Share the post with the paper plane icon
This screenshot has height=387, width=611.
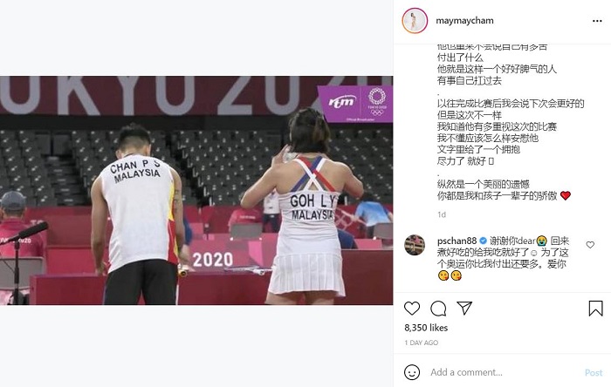click(x=464, y=308)
